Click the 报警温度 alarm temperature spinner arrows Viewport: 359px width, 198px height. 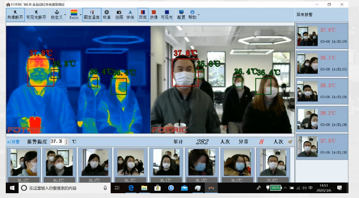[x=67, y=142]
